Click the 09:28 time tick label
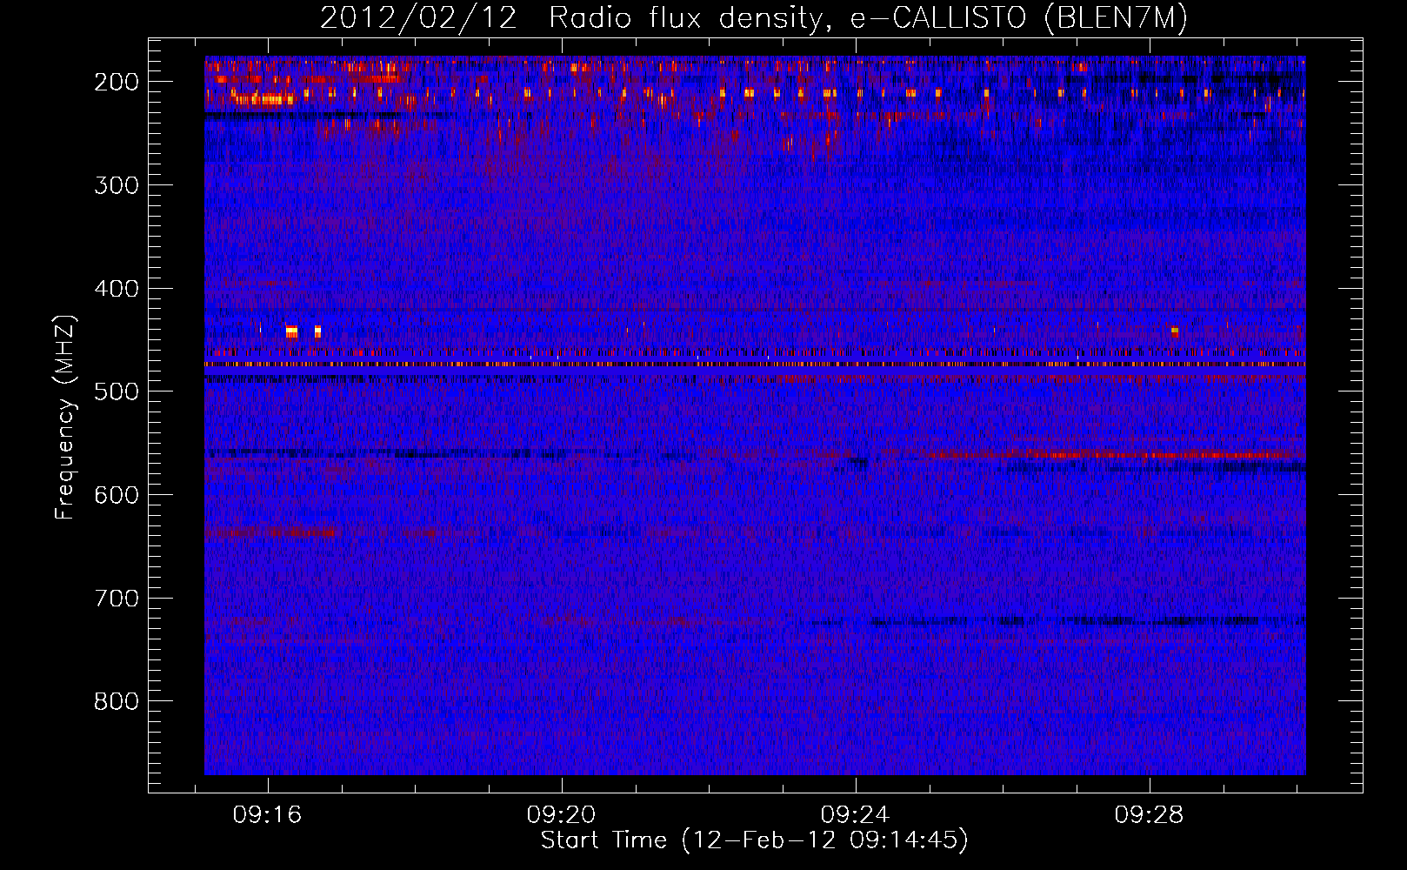The height and width of the screenshot is (870, 1407). tap(1149, 814)
